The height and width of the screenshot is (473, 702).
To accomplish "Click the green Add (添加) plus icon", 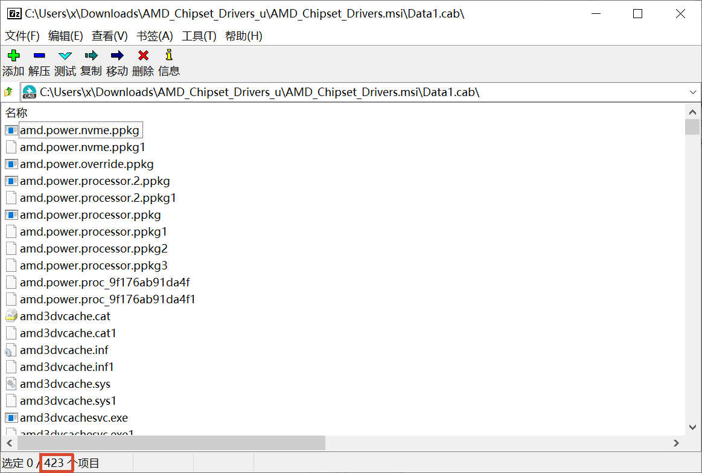I will click(x=13, y=56).
